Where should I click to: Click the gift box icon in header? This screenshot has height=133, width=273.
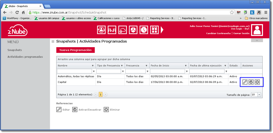pos(154,30)
